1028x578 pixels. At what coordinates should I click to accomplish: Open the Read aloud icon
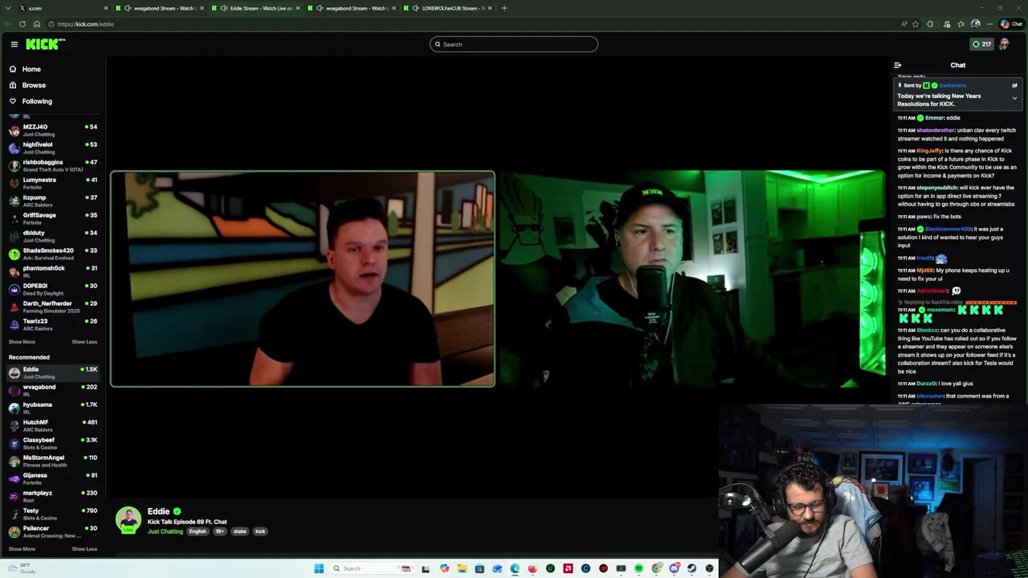coord(904,24)
